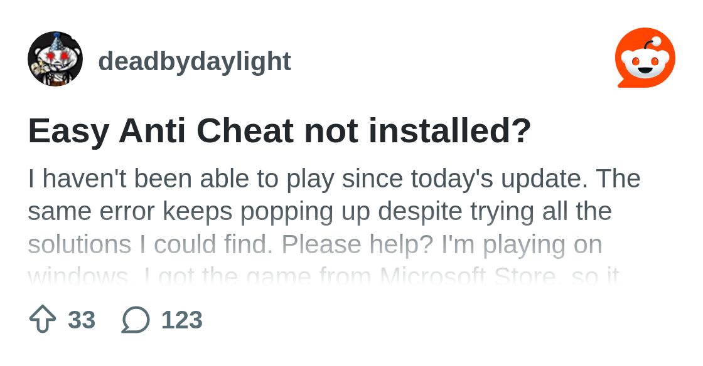Open the deadbydaylight subreddit name link
This screenshot has height=366, width=703.
[x=195, y=61]
